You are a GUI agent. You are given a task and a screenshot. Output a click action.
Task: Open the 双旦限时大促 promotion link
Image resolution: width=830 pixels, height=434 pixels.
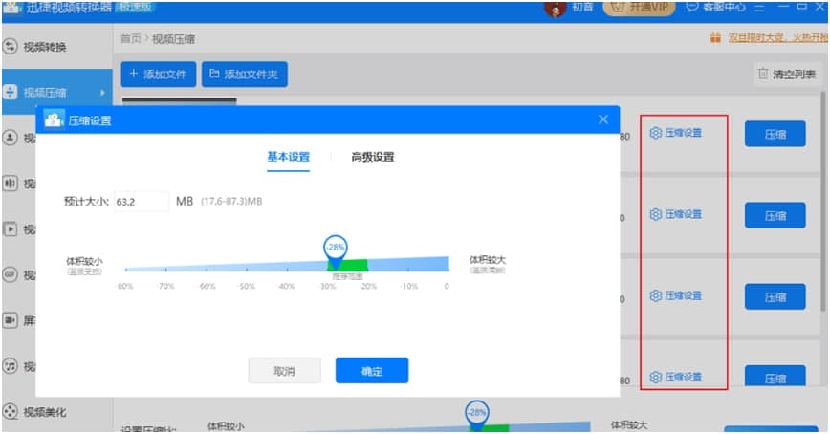click(x=778, y=37)
